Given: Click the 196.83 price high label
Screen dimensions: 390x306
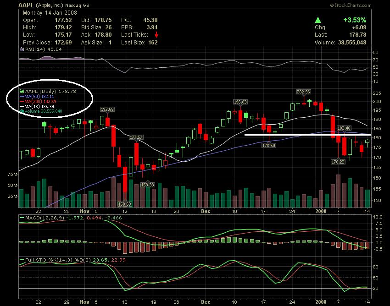Looking at the screenshot, I should pyautogui.click(x=240, y=102).
